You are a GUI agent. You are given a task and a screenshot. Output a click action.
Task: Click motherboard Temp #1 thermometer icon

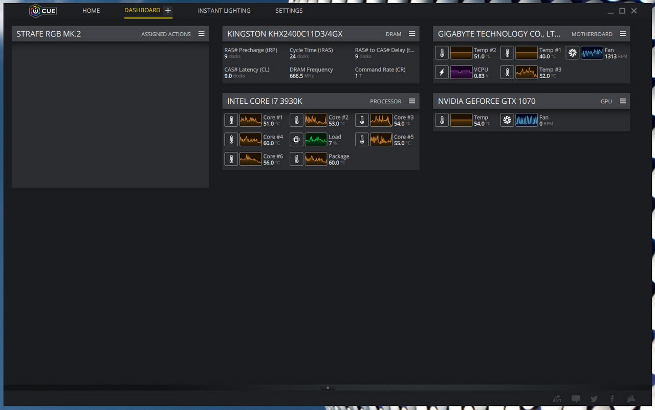507,53
